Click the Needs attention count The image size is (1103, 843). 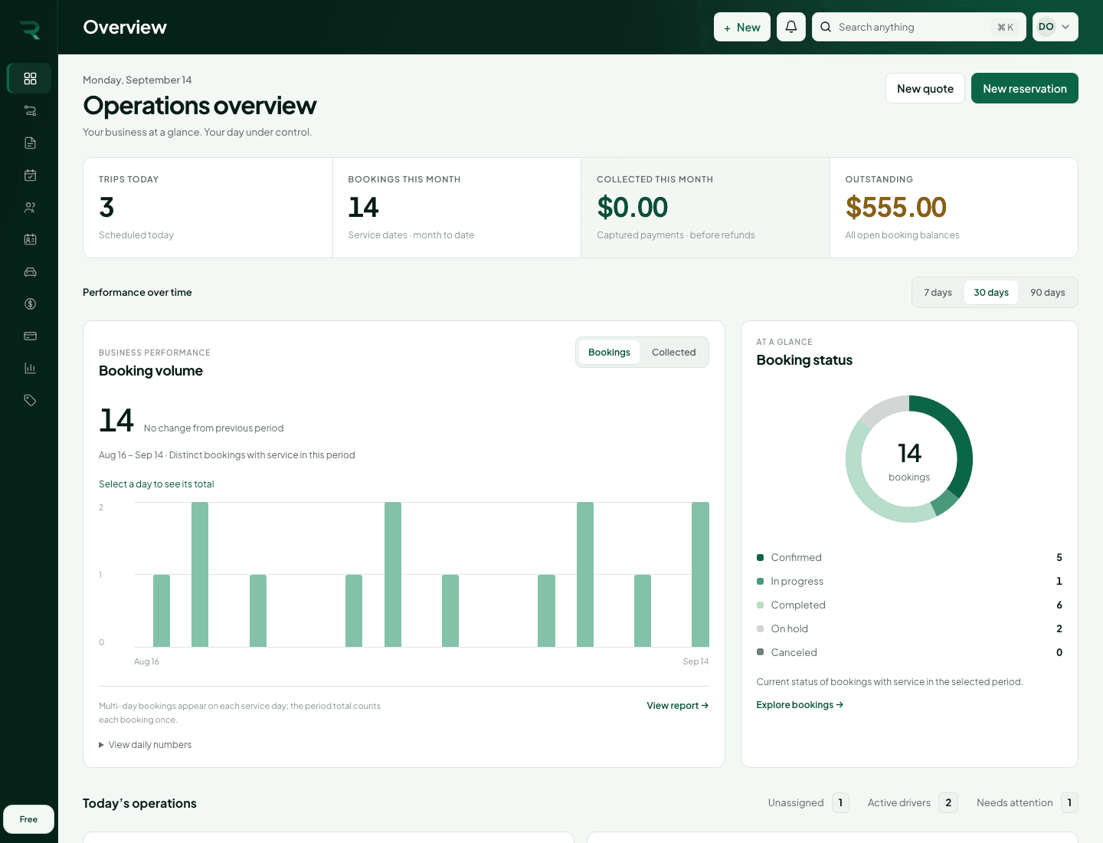[1069, 802]
